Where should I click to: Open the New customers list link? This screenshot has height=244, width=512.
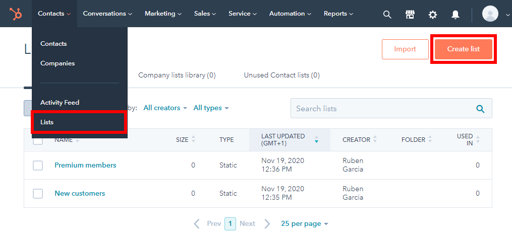coord(80,193)
